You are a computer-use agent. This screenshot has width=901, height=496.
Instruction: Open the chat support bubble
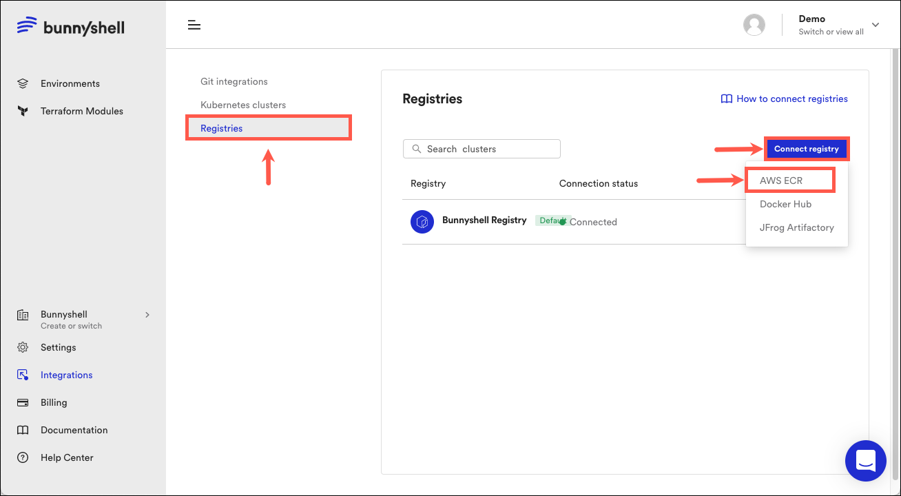866,461
